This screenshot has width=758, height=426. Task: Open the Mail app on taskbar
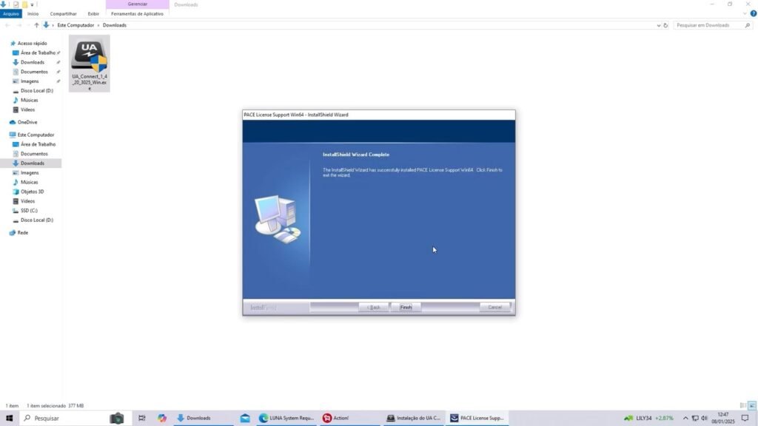click(245, 419)
